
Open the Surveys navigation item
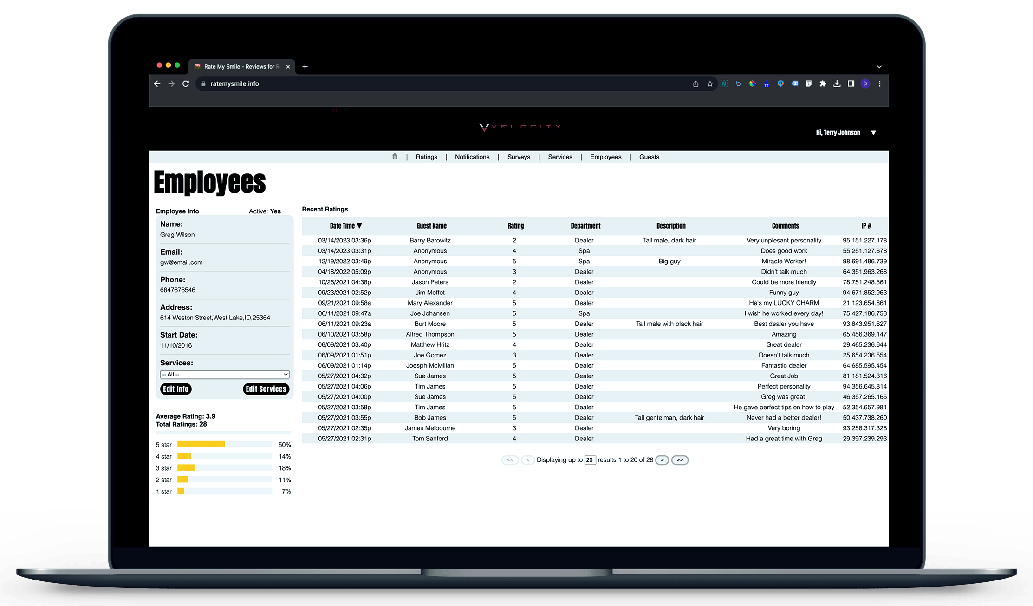click(519, 157)
